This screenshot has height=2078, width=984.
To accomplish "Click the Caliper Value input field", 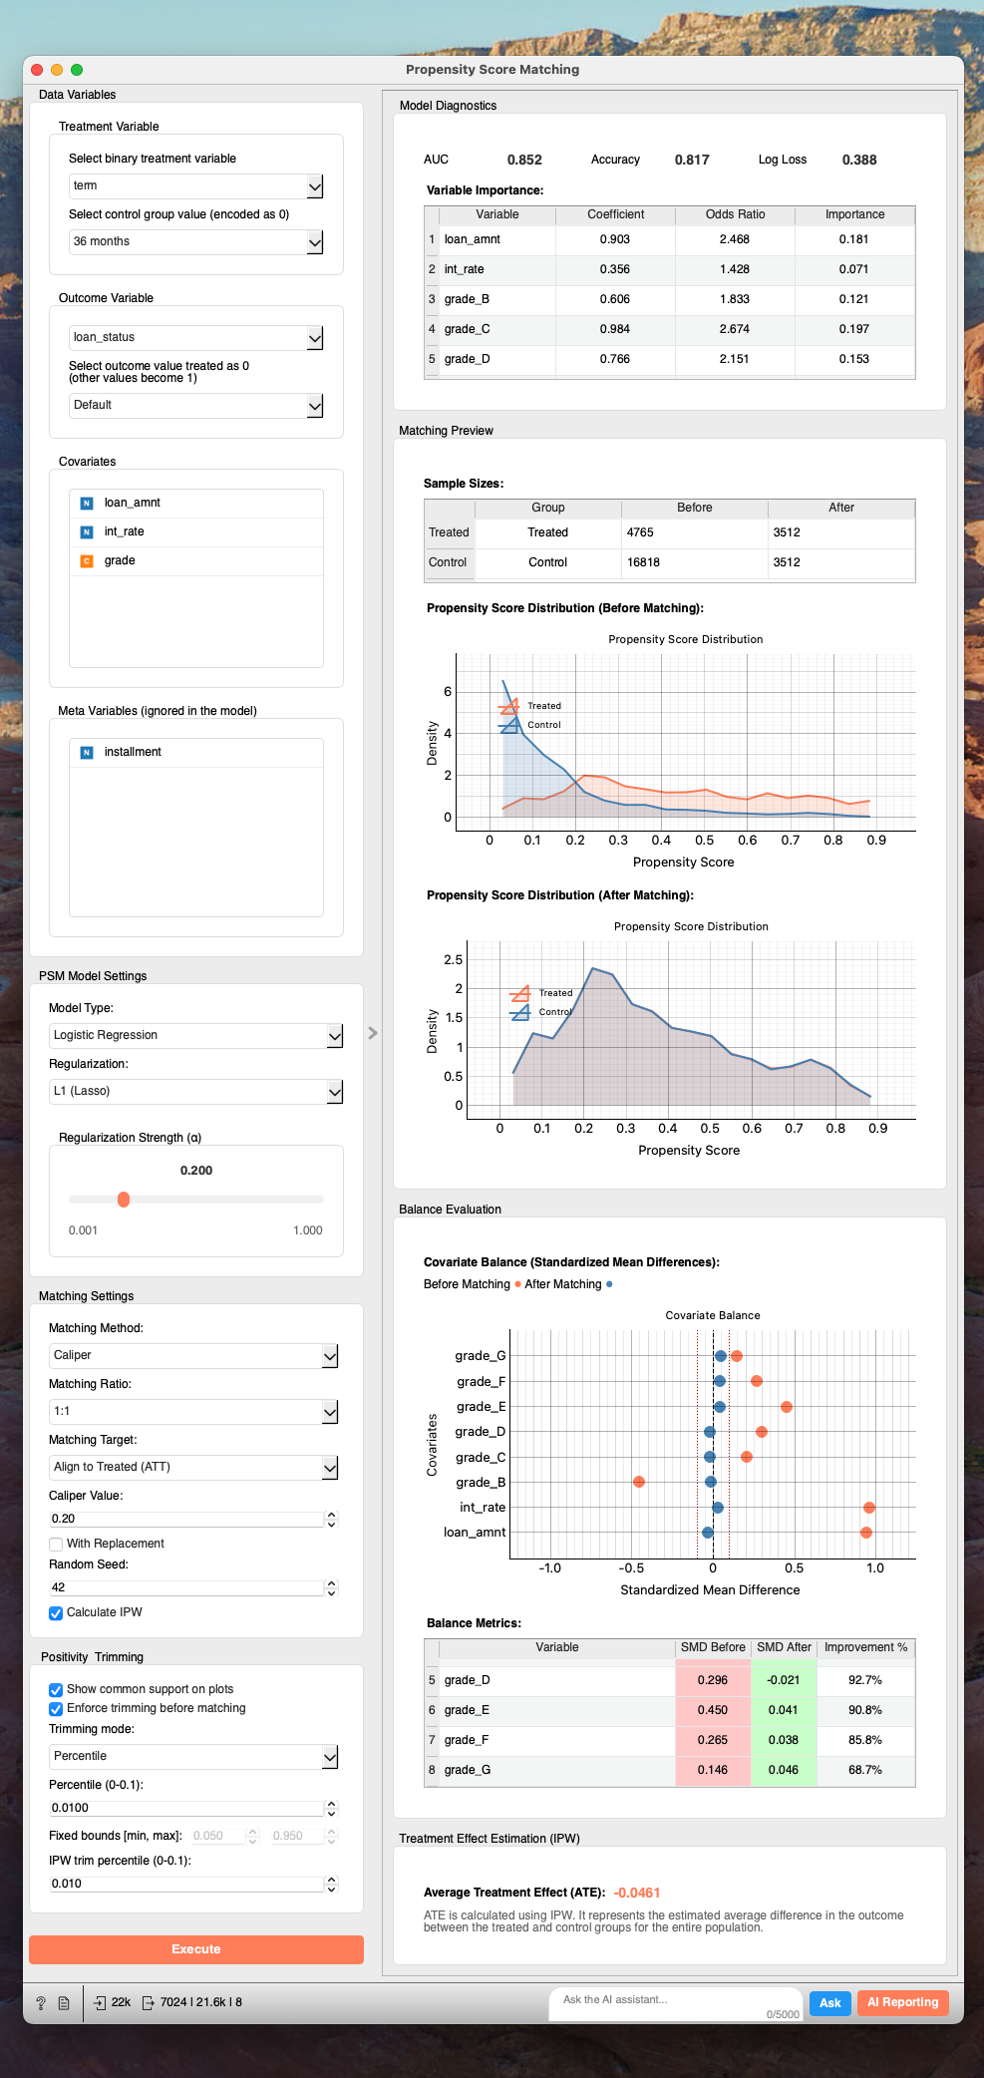I will 186,1519.
